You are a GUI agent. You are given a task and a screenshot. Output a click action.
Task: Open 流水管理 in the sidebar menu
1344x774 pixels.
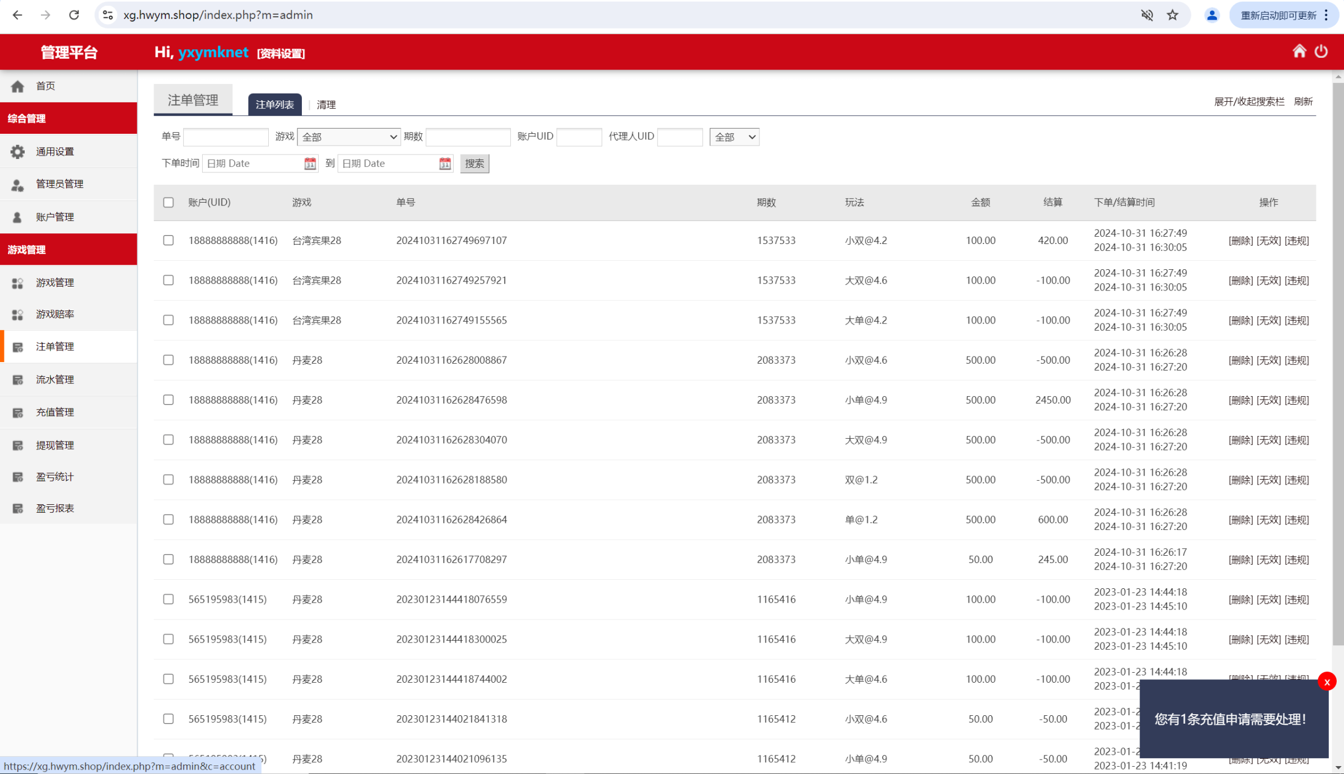[x=55, y=379]
